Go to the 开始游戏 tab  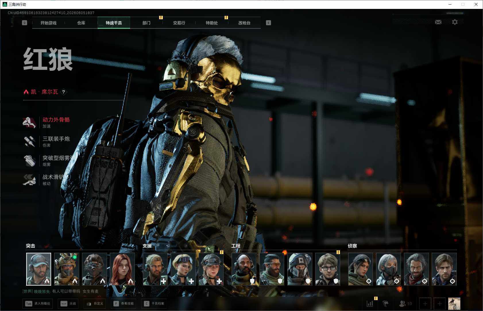click(x=49, y=23)
